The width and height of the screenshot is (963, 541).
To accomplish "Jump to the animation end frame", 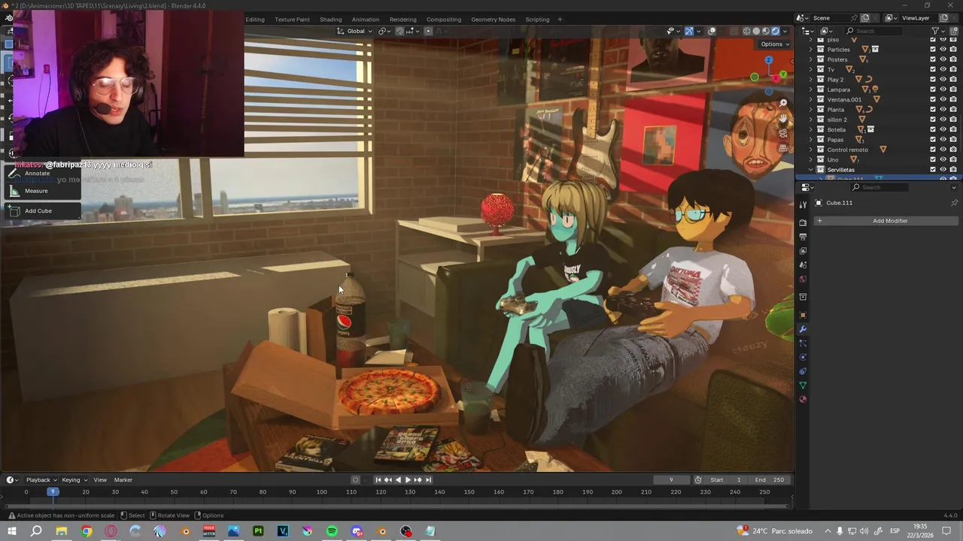I will pos(428,479).
